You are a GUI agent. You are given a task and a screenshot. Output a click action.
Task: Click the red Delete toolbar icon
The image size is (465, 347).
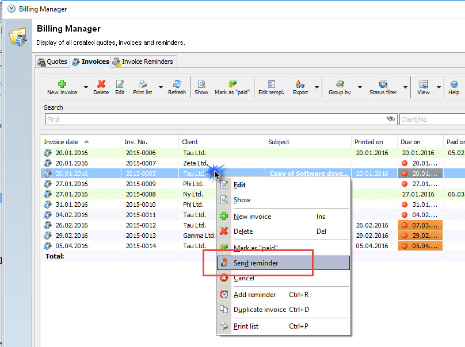[101, 84]
